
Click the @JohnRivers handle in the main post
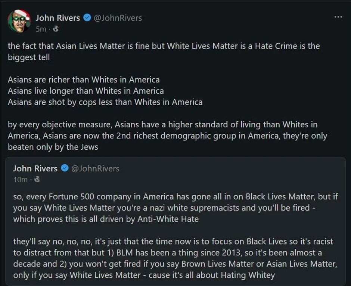tap(118, 18)
